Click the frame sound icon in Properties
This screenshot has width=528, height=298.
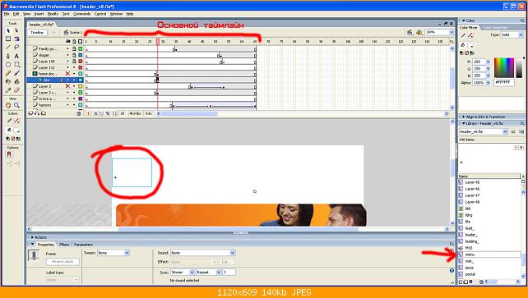click(34, 255)
